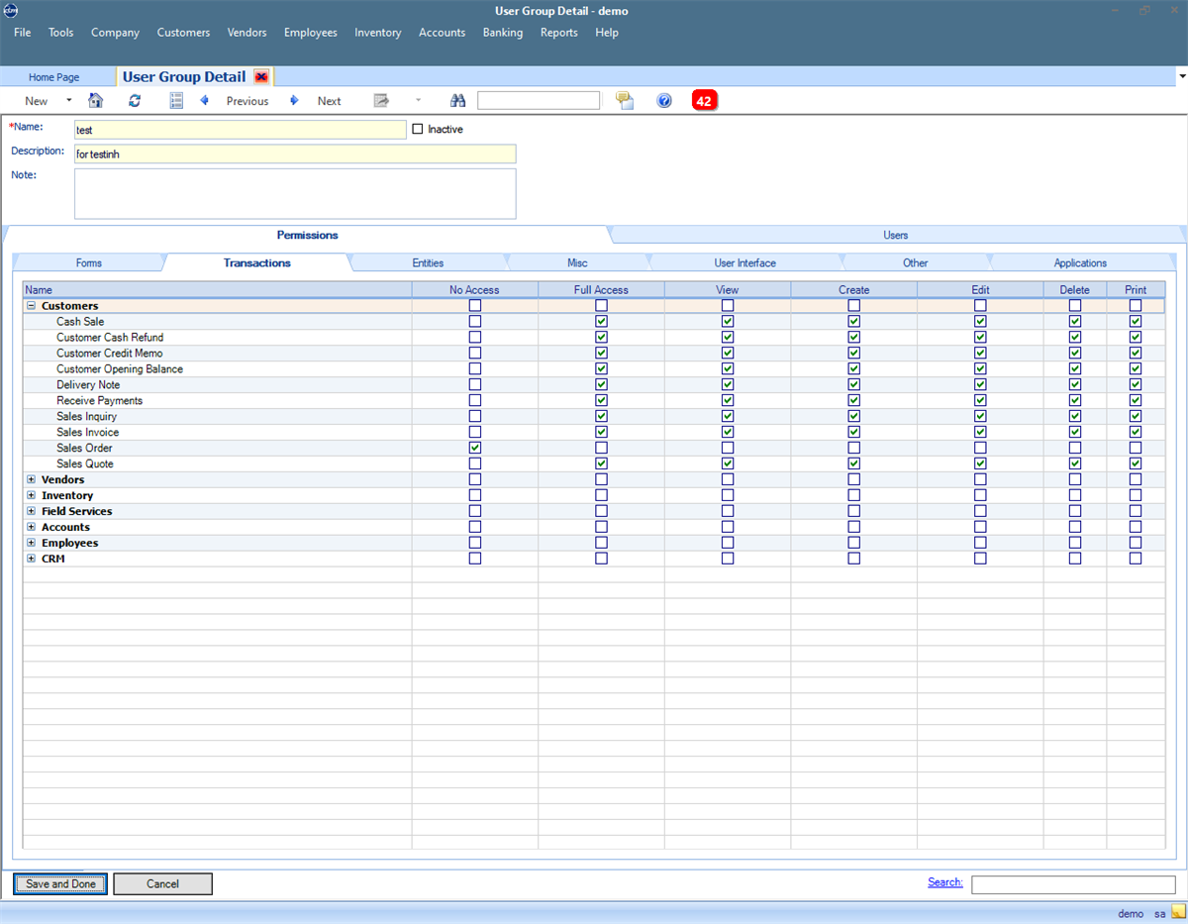Expand the Vendors group
Viewport: 1188px width, 924px height.
pyautogui.click(x=31, y=479)
